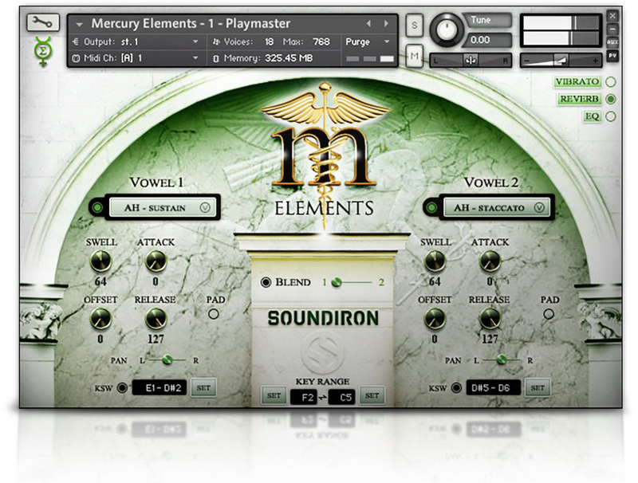Toggle Vowel 2 layer power button
The width and height of the screenshot is (638, 483).
click(x=431, y=208)
